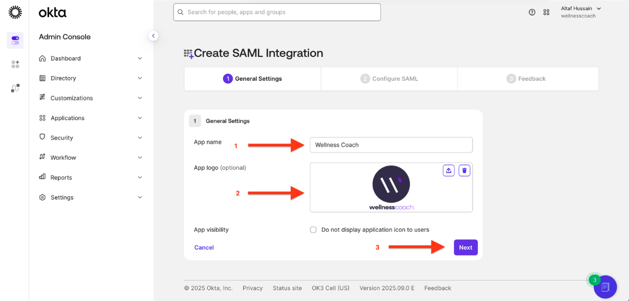Click the search magnifier icon
This screenshot has height=301, width=629.
click(x=181, y=12)
